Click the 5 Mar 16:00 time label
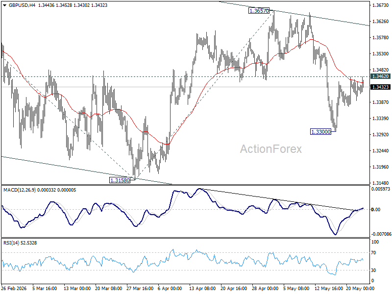Screen dimensions: 392x294 point(45,289)
